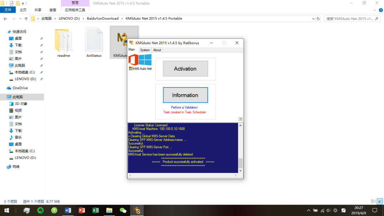The image size is (384, 216).
Task: Select 视频 under 此电脑
Action: pos(18,111)
